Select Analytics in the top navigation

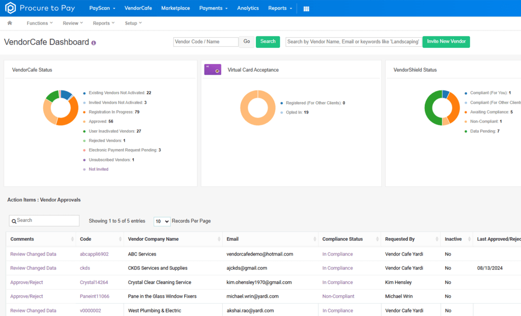[248, 8]
